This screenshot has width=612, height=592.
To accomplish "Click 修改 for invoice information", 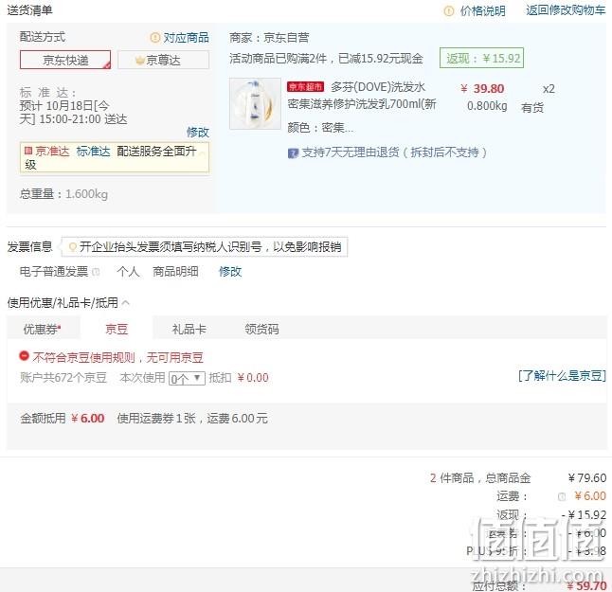I will click(230, 272).
